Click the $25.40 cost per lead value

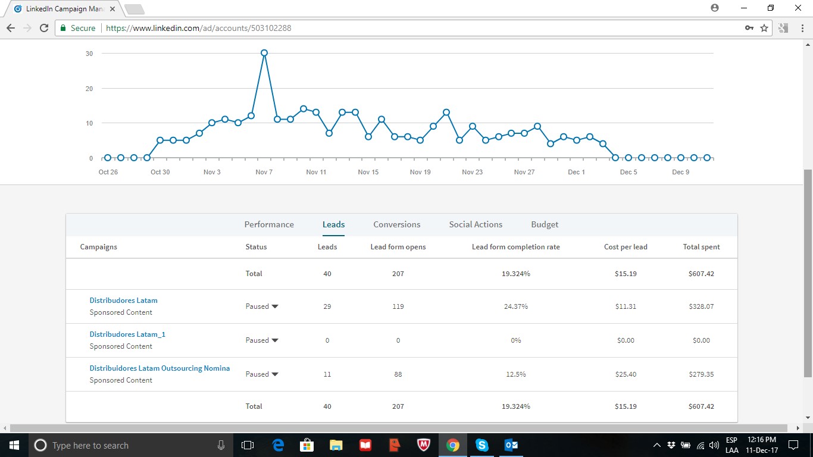coord(626,374)
